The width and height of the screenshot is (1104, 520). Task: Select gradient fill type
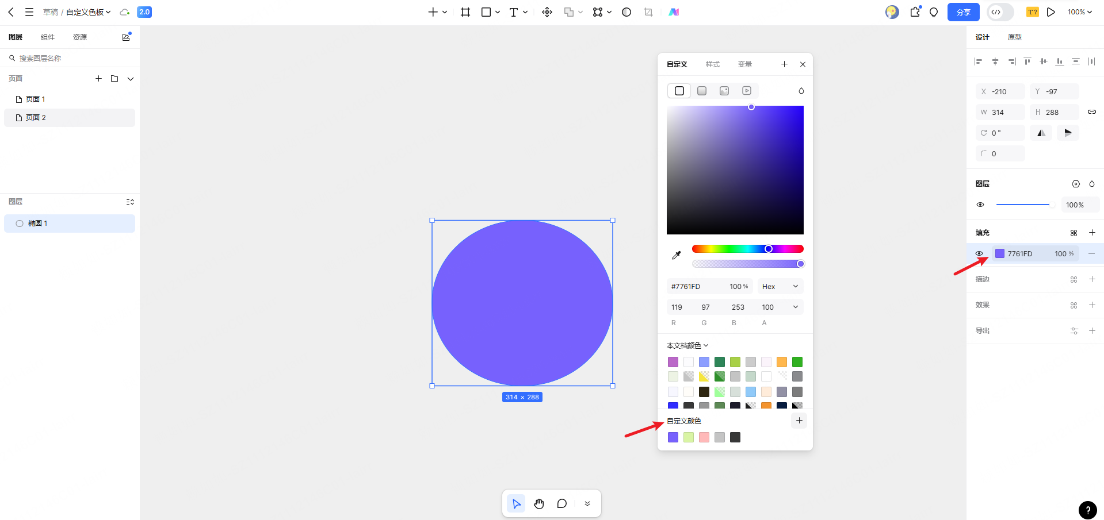(x=702, y=91)
